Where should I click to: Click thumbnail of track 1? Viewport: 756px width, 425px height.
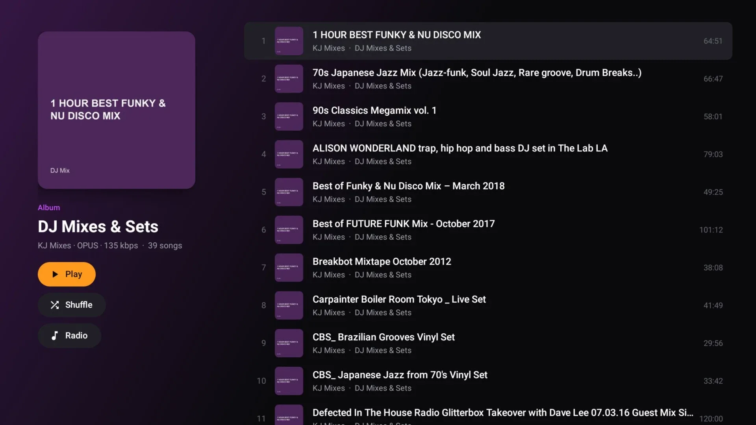pos(289,41)
